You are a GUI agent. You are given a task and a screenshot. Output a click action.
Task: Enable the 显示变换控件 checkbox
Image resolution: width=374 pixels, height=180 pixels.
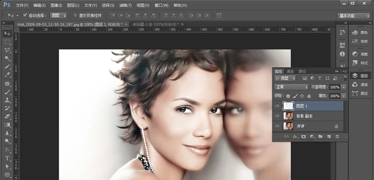click(x=75, y=16)
